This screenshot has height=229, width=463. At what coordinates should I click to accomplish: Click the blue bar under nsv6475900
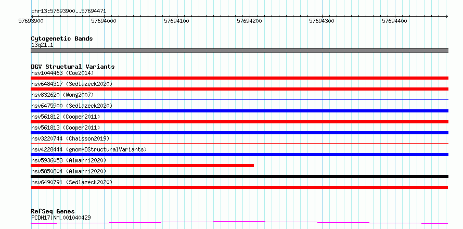coord(239,111)
